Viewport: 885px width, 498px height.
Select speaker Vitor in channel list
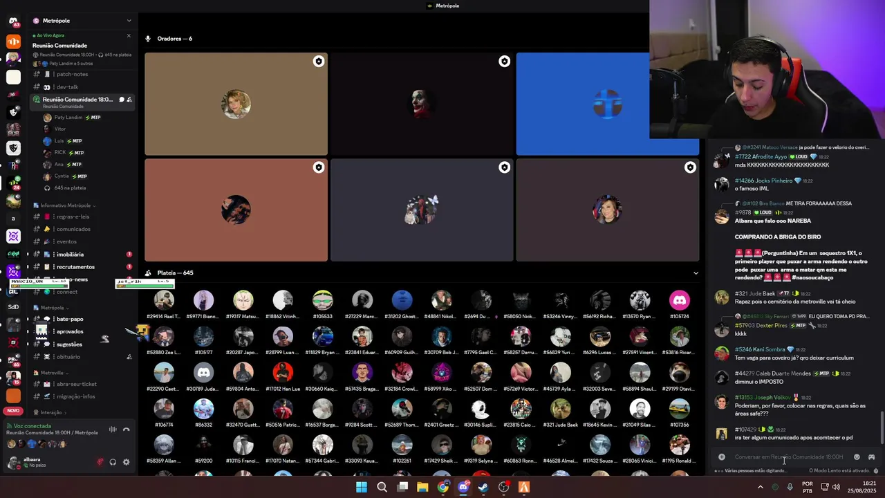(60, 129)
